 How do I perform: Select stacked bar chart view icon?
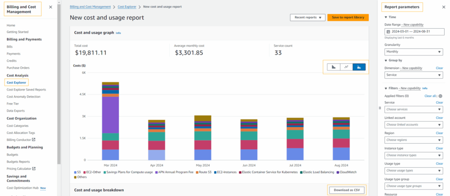coord(359,67)
